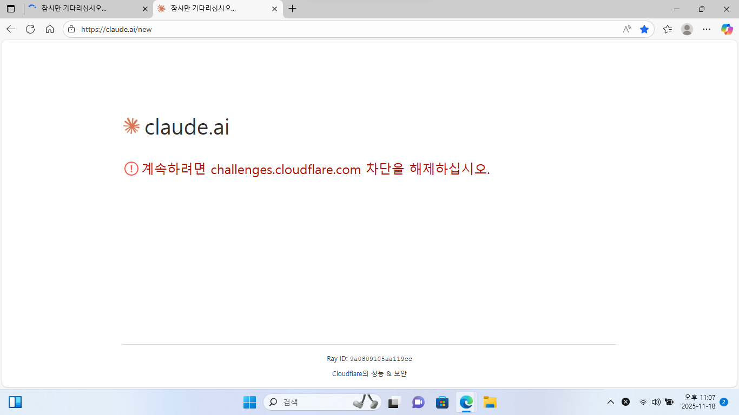Minimize the browser window
Image resolution: width=739 pixels, height=415 pixels.
pyautogui.click(x=677, y=9)
